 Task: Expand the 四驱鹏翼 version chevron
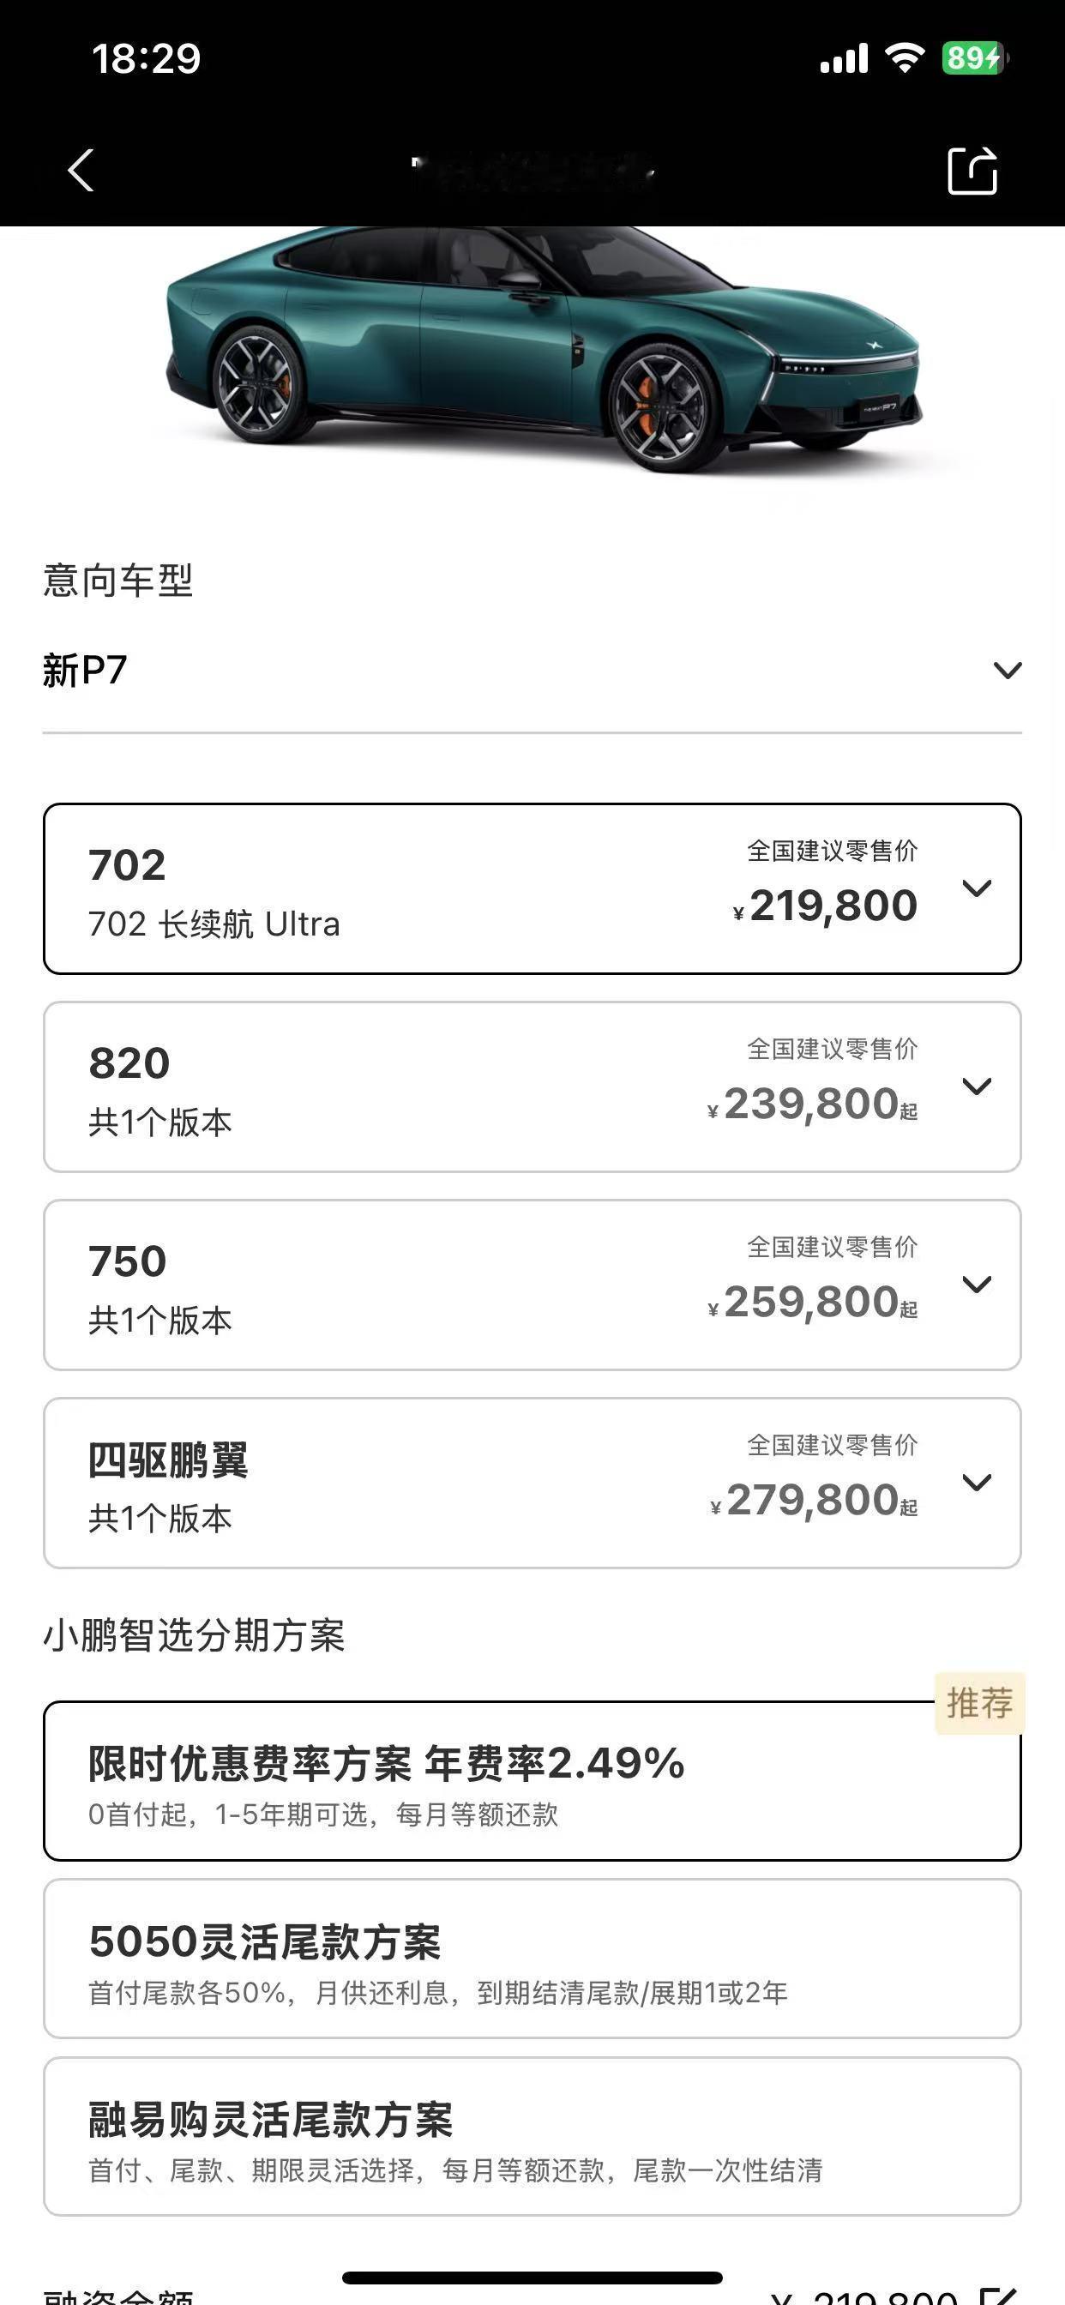977,1482
